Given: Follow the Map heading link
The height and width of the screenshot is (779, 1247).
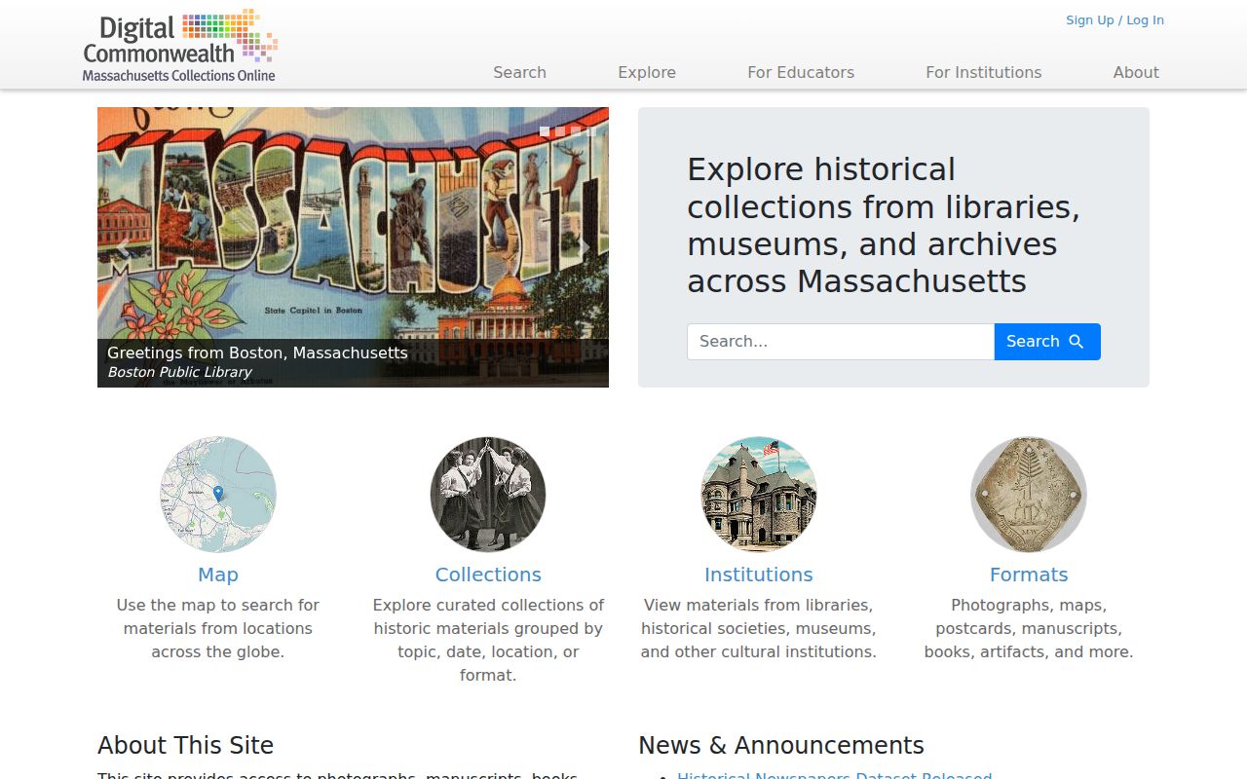Looking at the screenshot, I should pyautogui.click(x=218, y=575).
